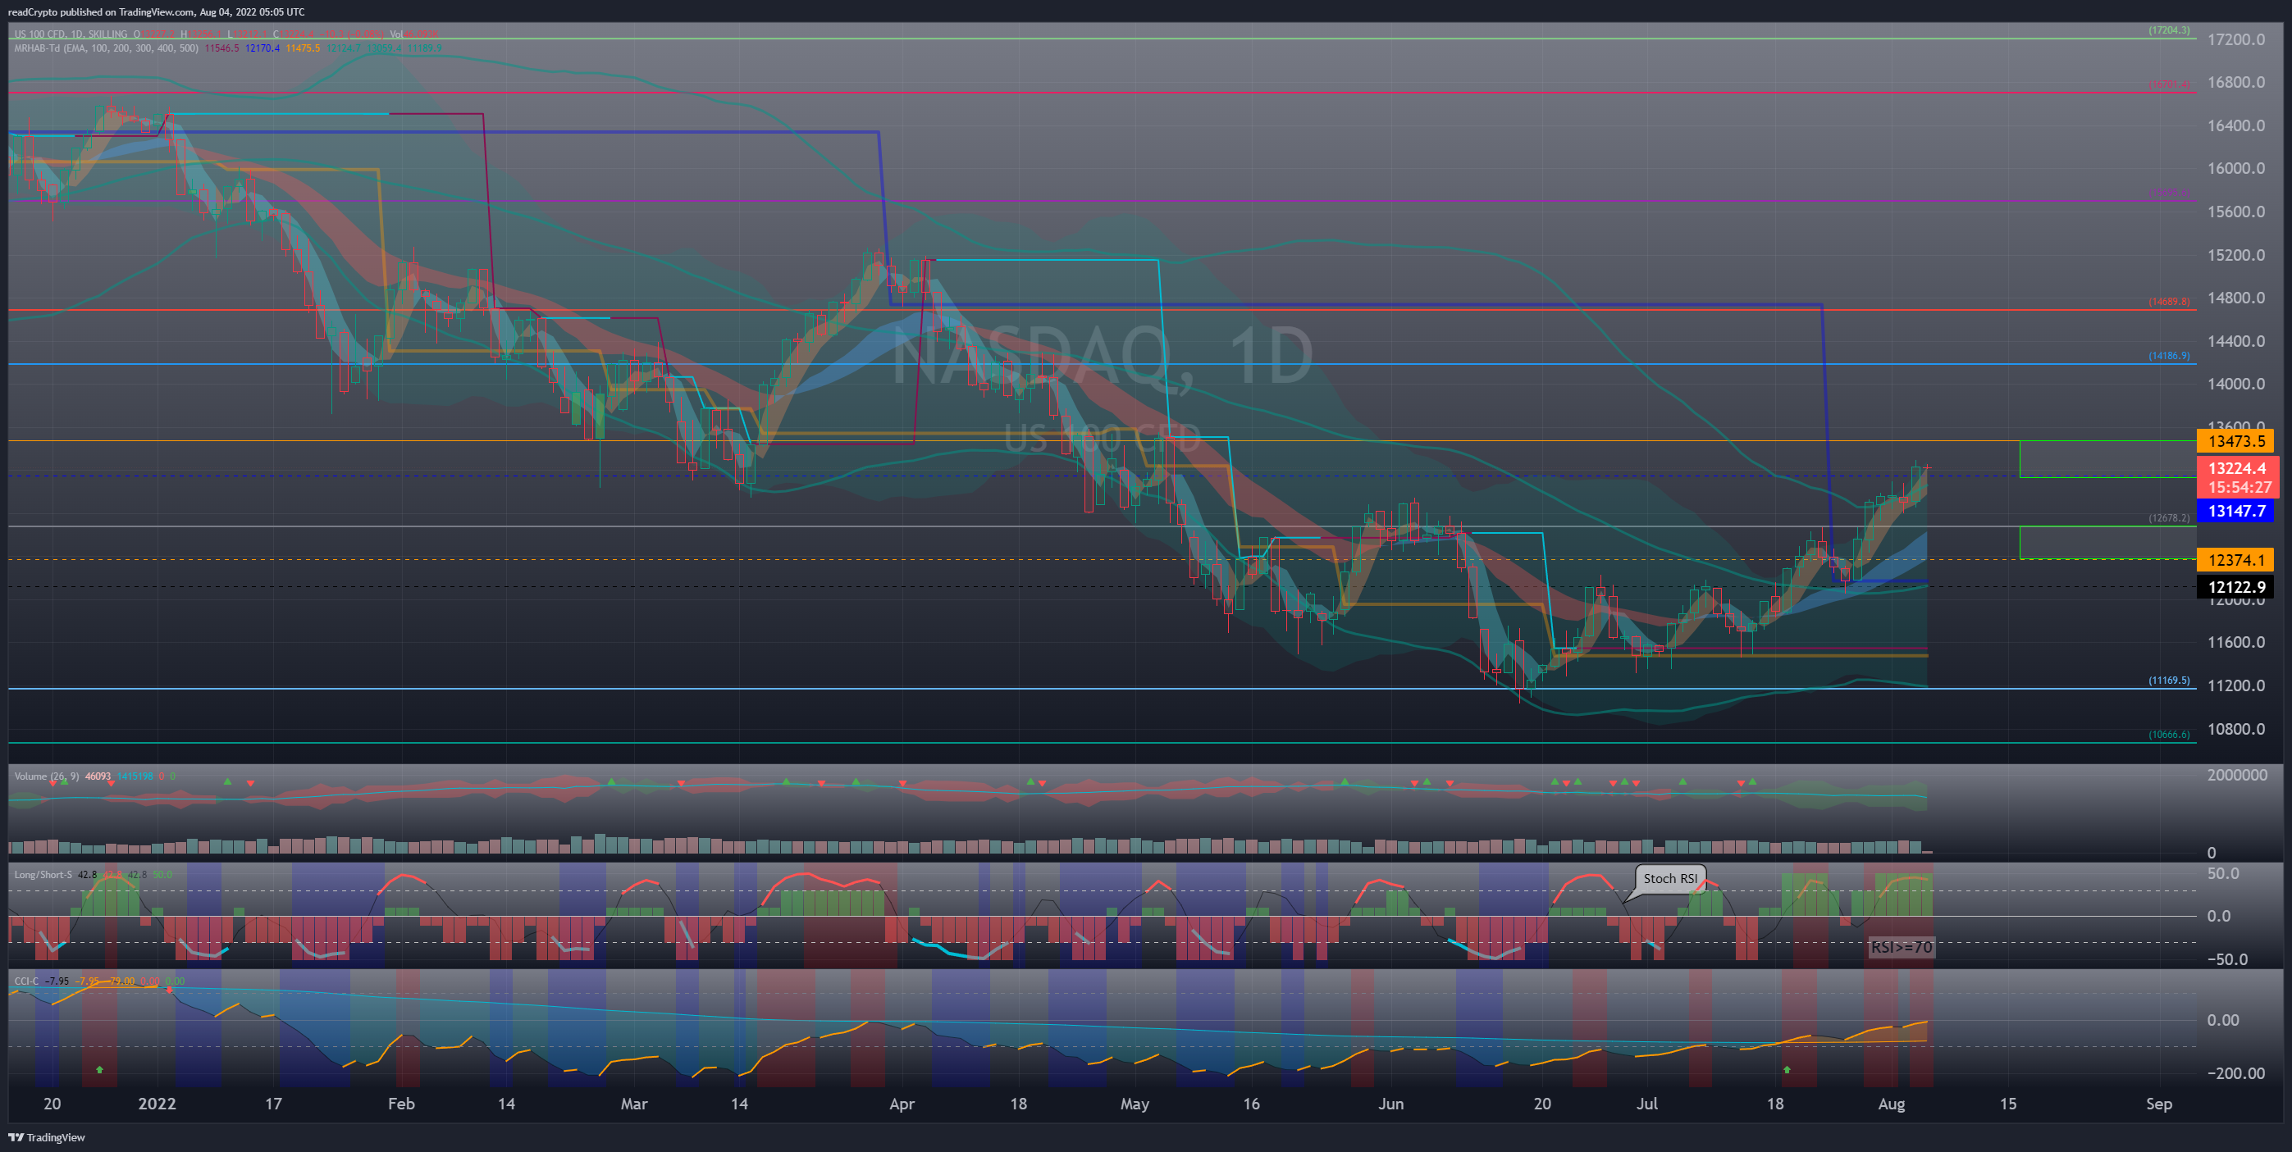Click 14800.0 on the price axis
Image resolution: width=2292 pixels, height=1152 pixels.
pyautogui.click(x=2236, y=298)
